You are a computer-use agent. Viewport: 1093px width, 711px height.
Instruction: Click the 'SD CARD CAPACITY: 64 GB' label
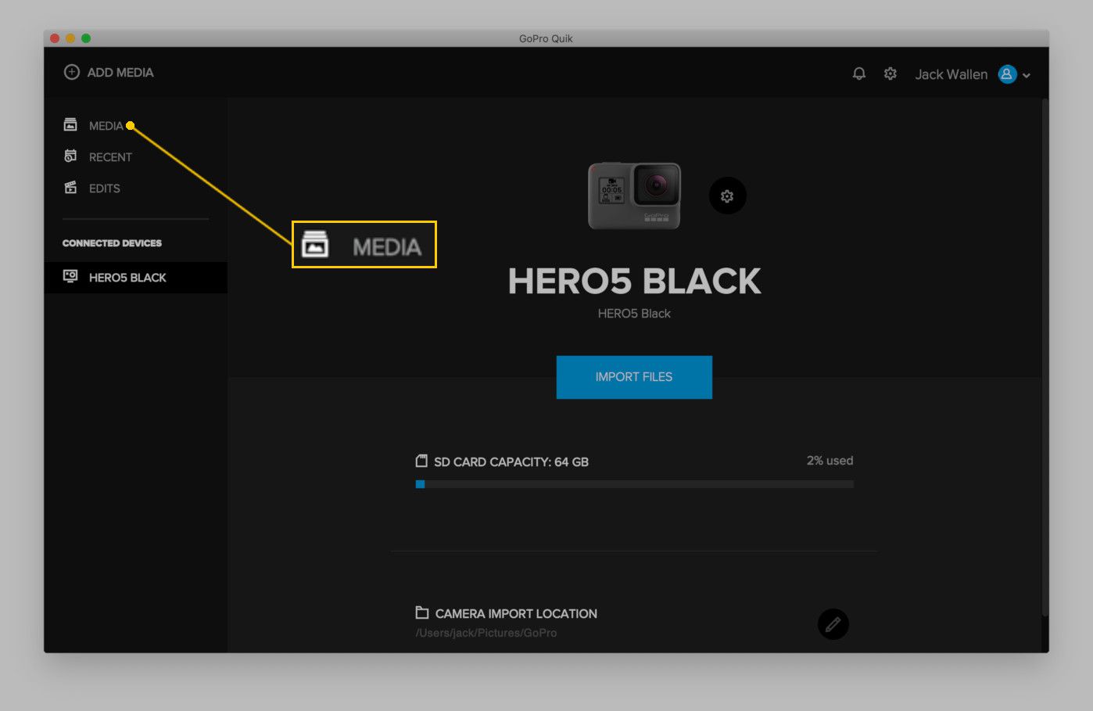[511, 462]
